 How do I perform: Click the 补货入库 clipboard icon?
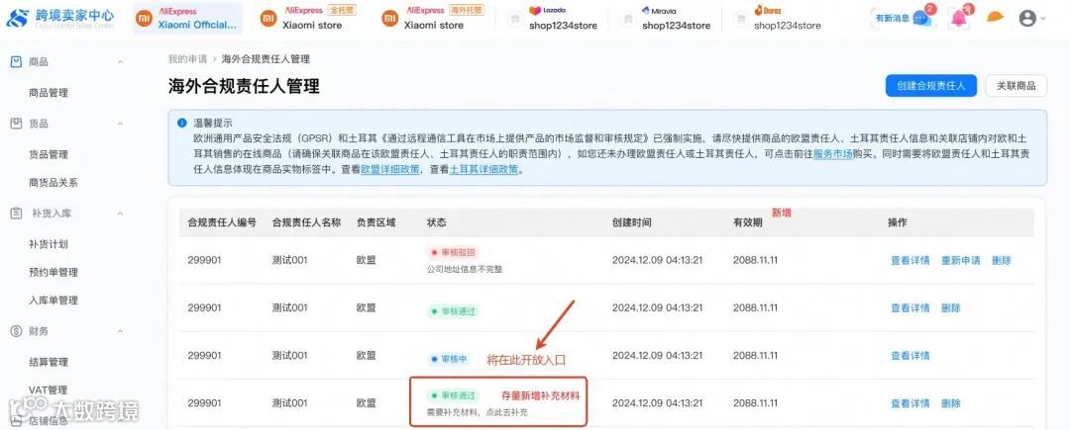click(17, 214)
